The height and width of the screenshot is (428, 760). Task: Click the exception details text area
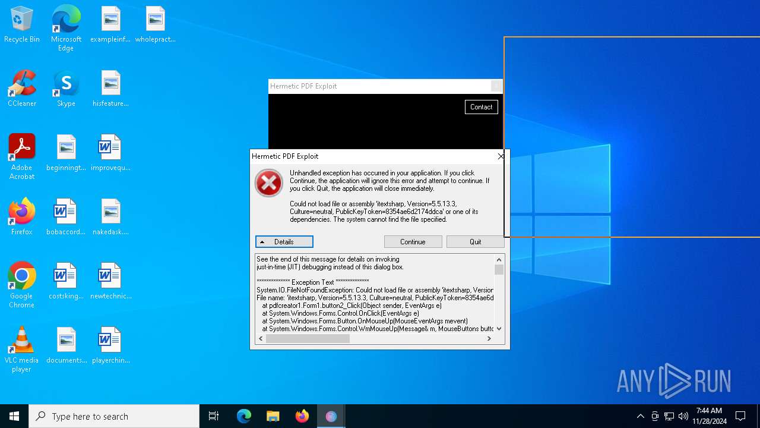[375, 294]
